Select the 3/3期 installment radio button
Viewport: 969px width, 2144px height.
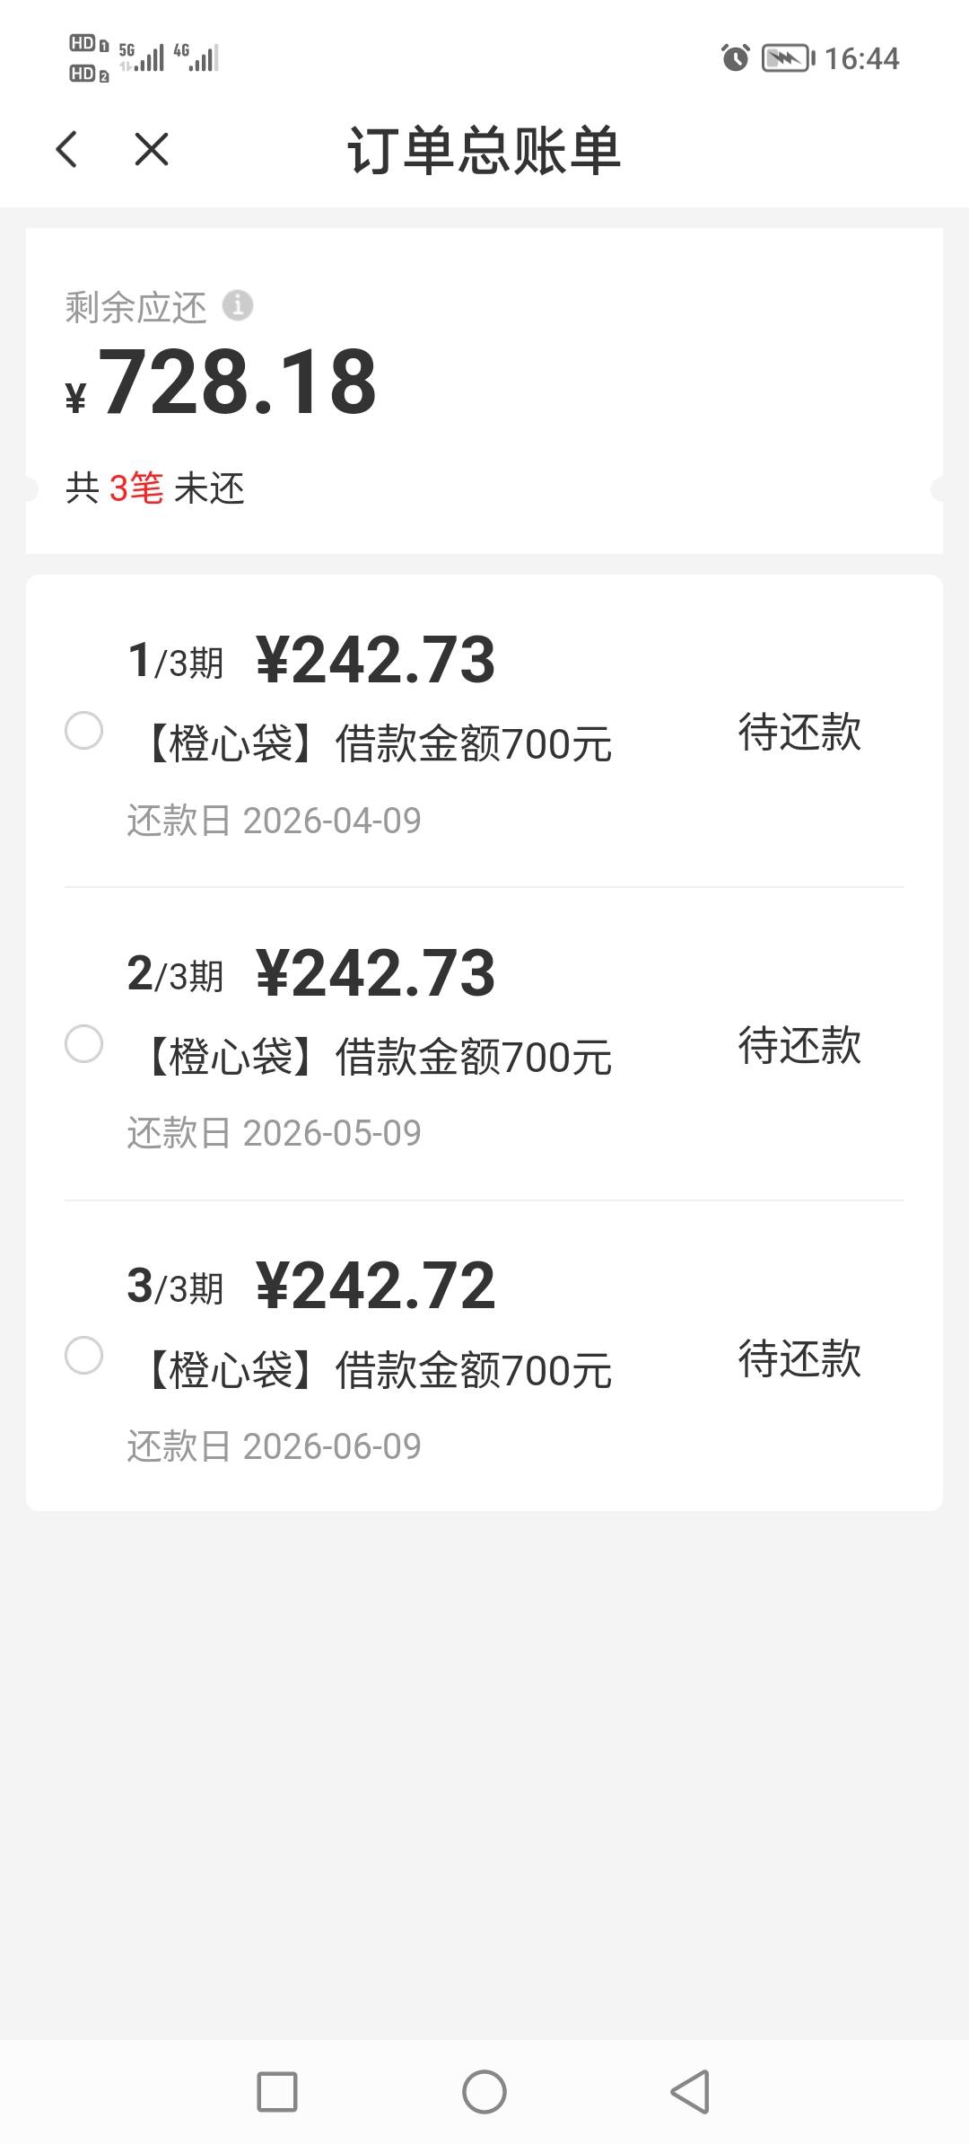84,1356
